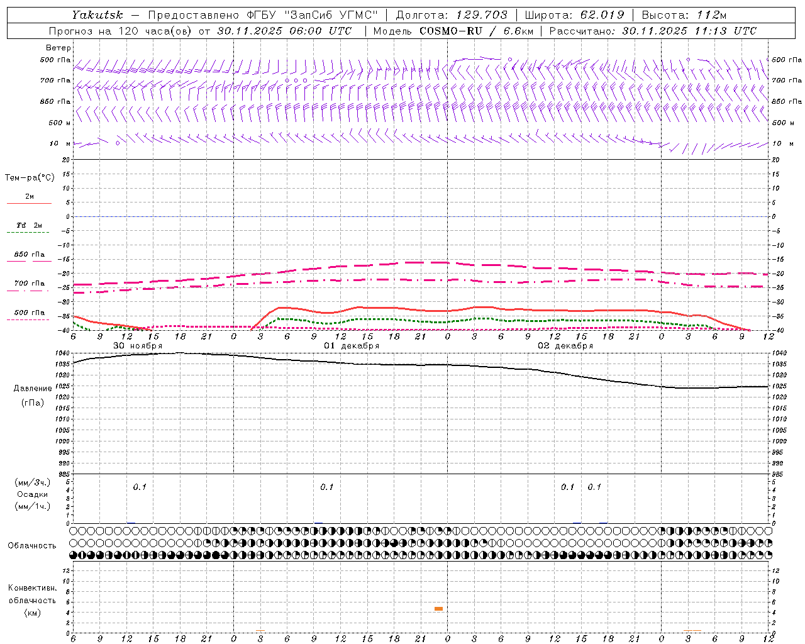Click the Модель COSMO-RU / 6.6км label
805x644 pixels.
pyautogui.click(x=453, y=31)
